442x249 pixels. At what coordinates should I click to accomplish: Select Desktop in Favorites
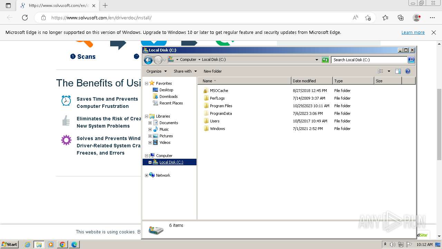(163, 90)
